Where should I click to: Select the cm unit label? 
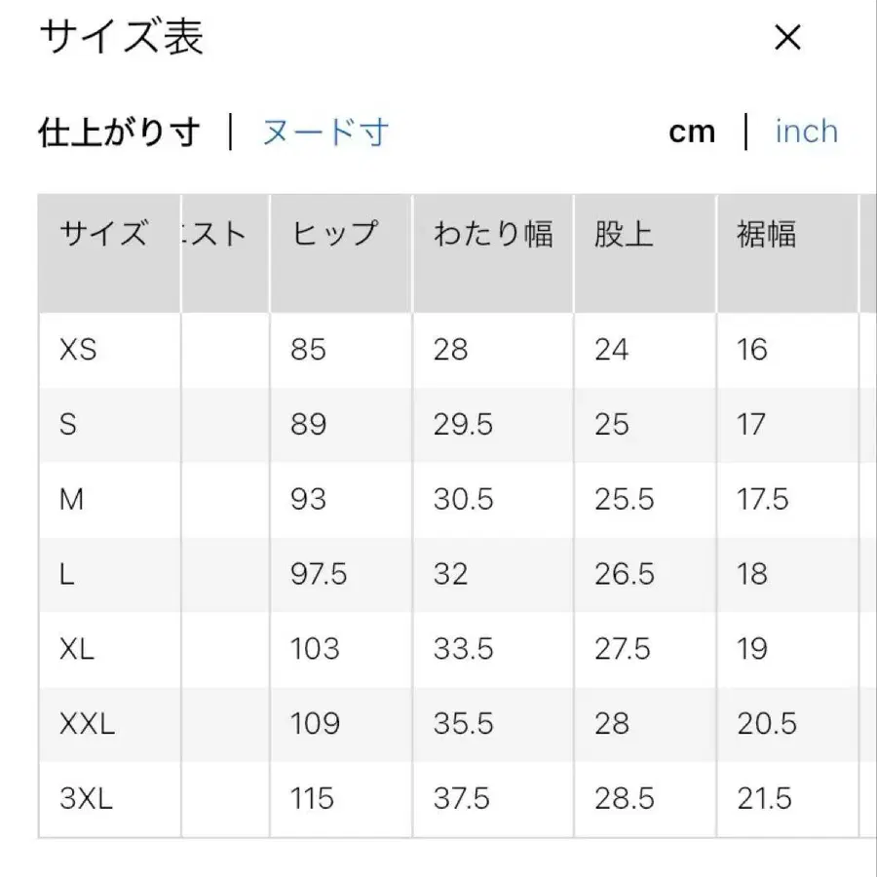(x=693, y=131)
